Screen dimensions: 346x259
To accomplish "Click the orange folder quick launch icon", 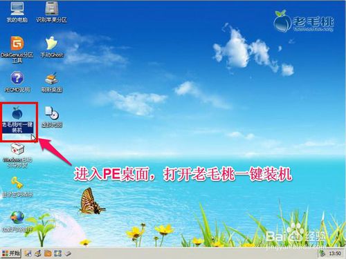I will pyautogui.click(x=48, y=253).
